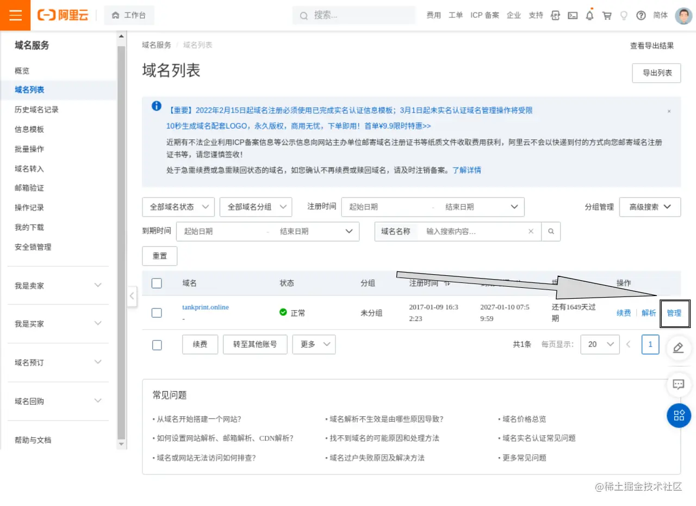The image size is (696, 506).
Task: Click the 导出列表 button
Action: tap(656, 73)
